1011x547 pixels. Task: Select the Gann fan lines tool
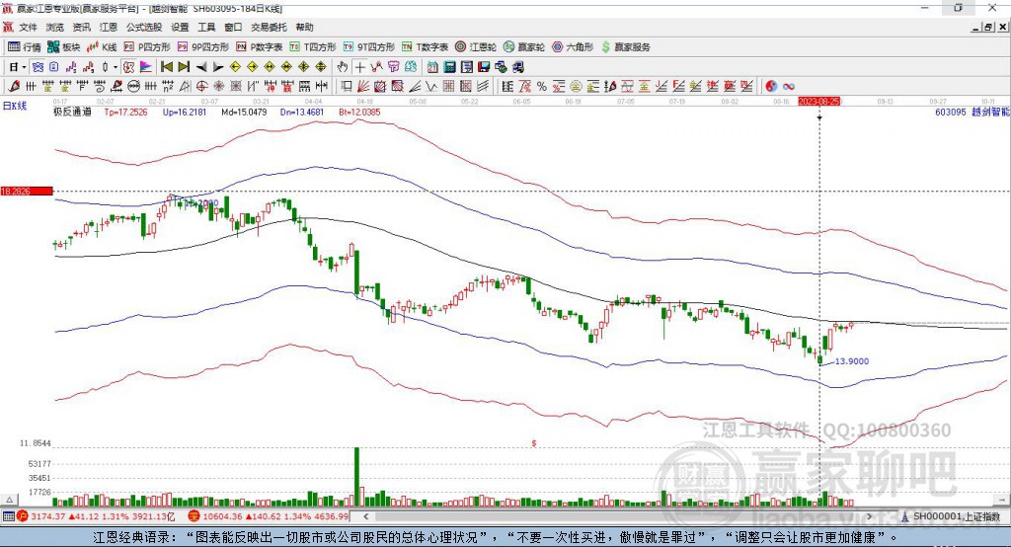coord(363,87)
